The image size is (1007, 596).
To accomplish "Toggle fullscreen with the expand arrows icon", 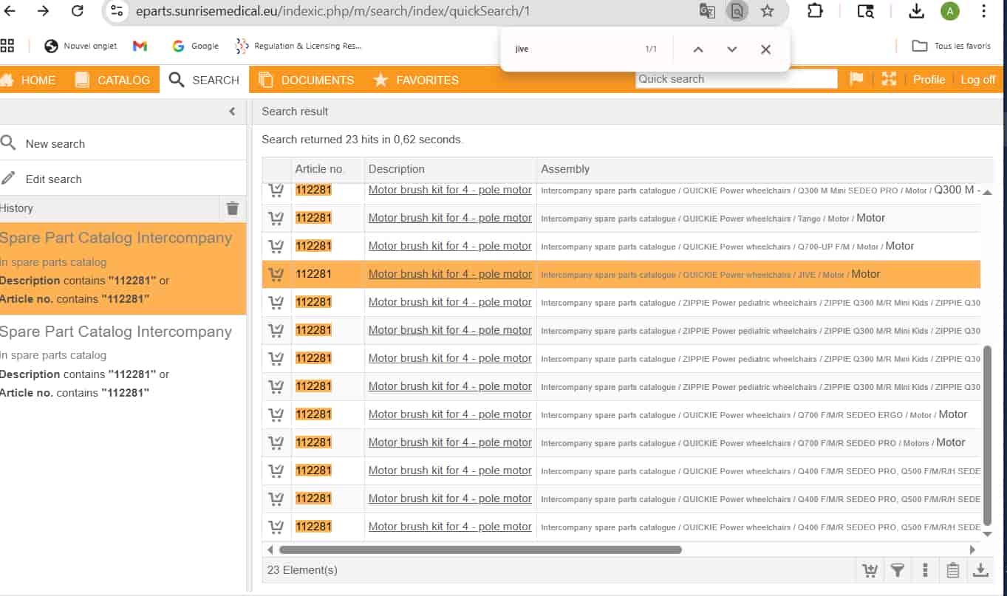I will tap(889, 79).
